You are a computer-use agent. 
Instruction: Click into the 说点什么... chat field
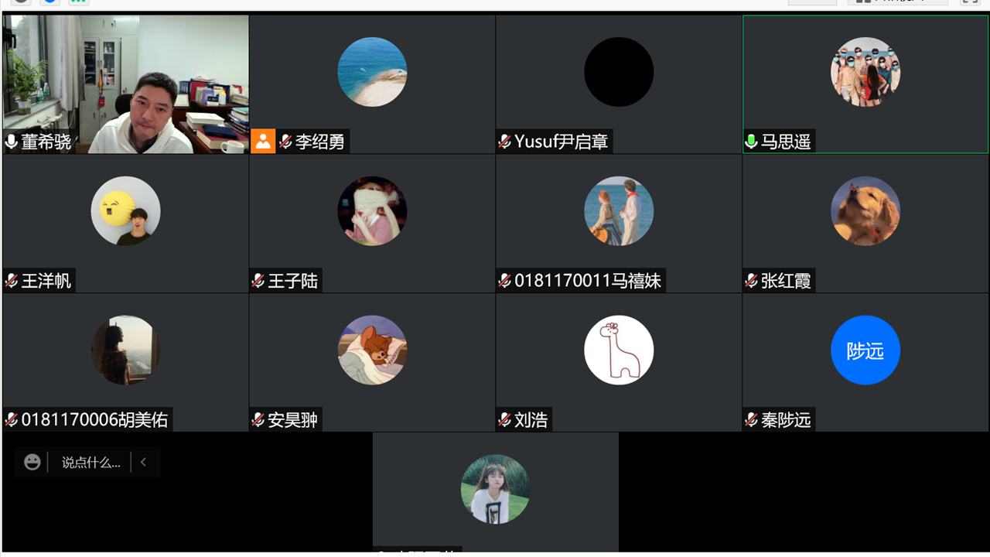[91, 463]
